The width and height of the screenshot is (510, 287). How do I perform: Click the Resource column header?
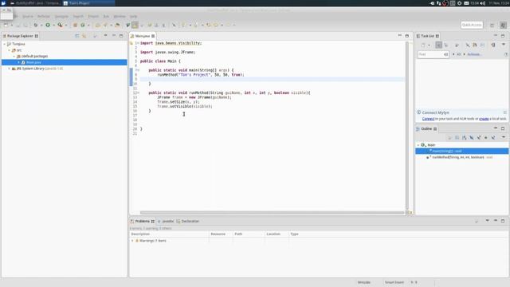(x=221, y=234)
